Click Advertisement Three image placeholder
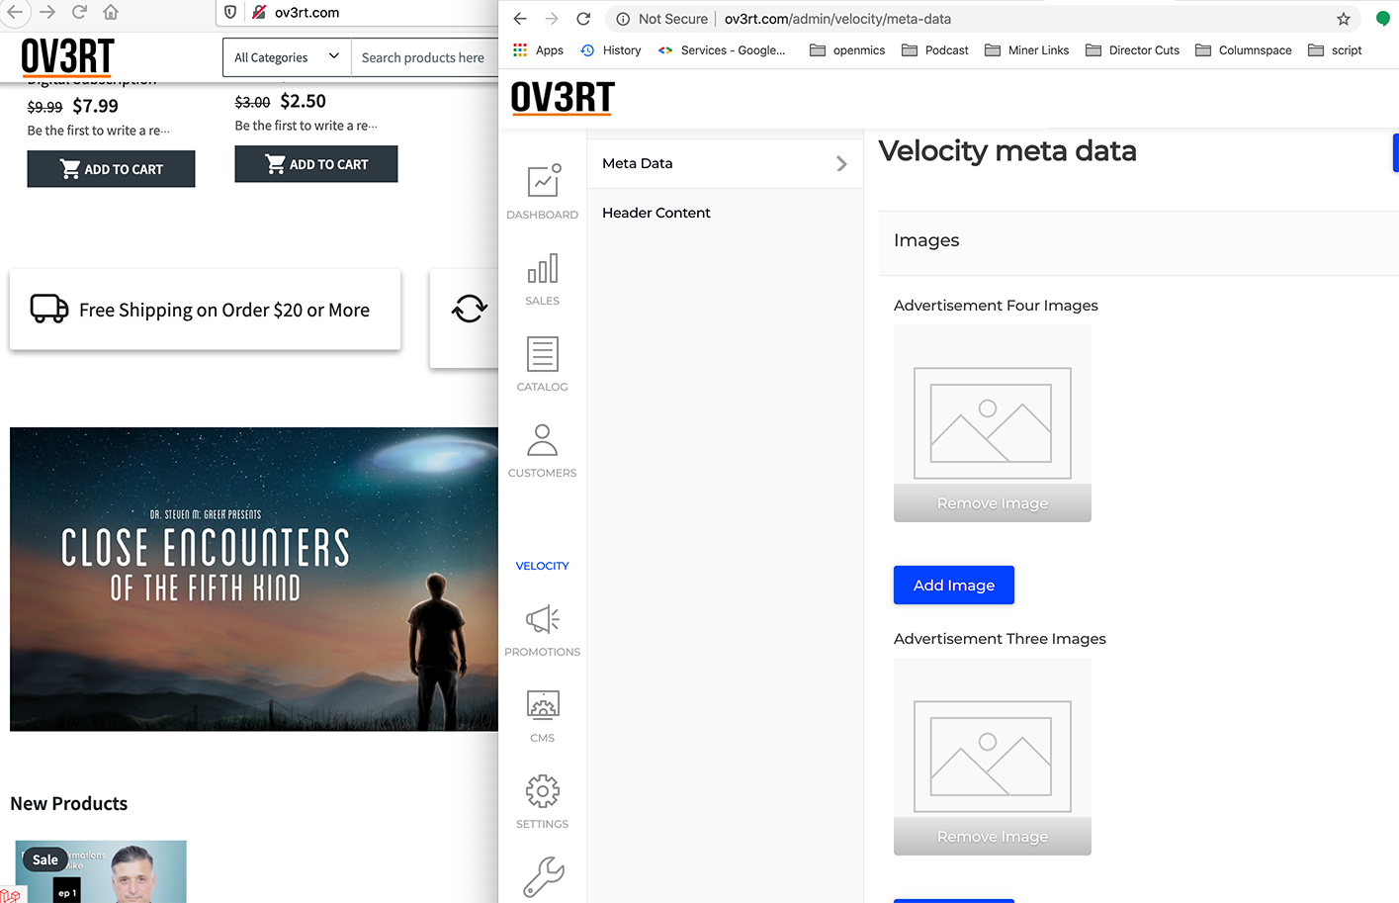Image resolution: width=1399 pixels, height=903 pixels. [993, 757]
